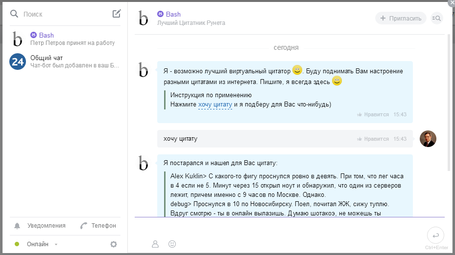Select the Bash chat in list
Screen dimensions: 455x255
[x=64, y=39]
